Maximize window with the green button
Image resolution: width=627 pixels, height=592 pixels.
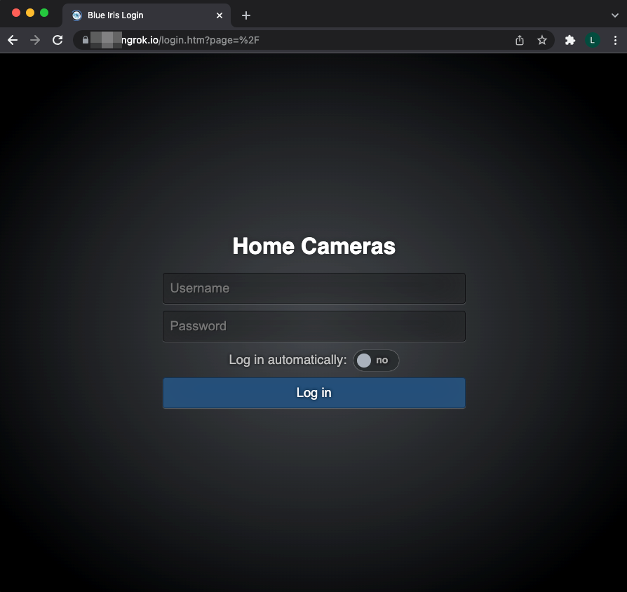(44, 13)
